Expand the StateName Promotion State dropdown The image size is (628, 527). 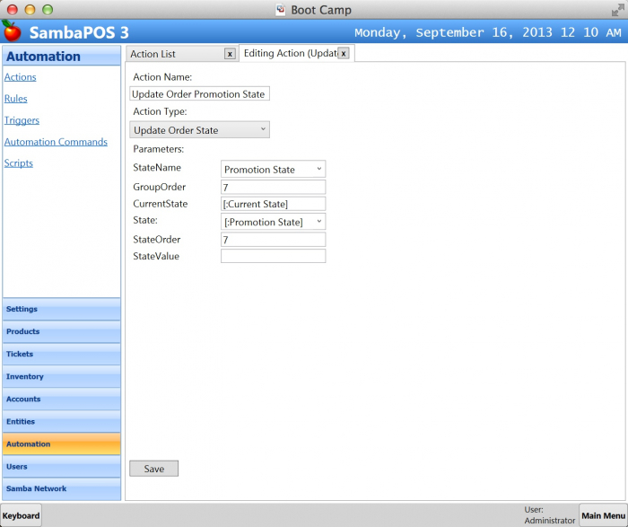point(273,169)
